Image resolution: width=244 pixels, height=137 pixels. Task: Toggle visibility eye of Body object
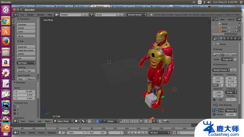pyautogui.click(x=230, y=31)
